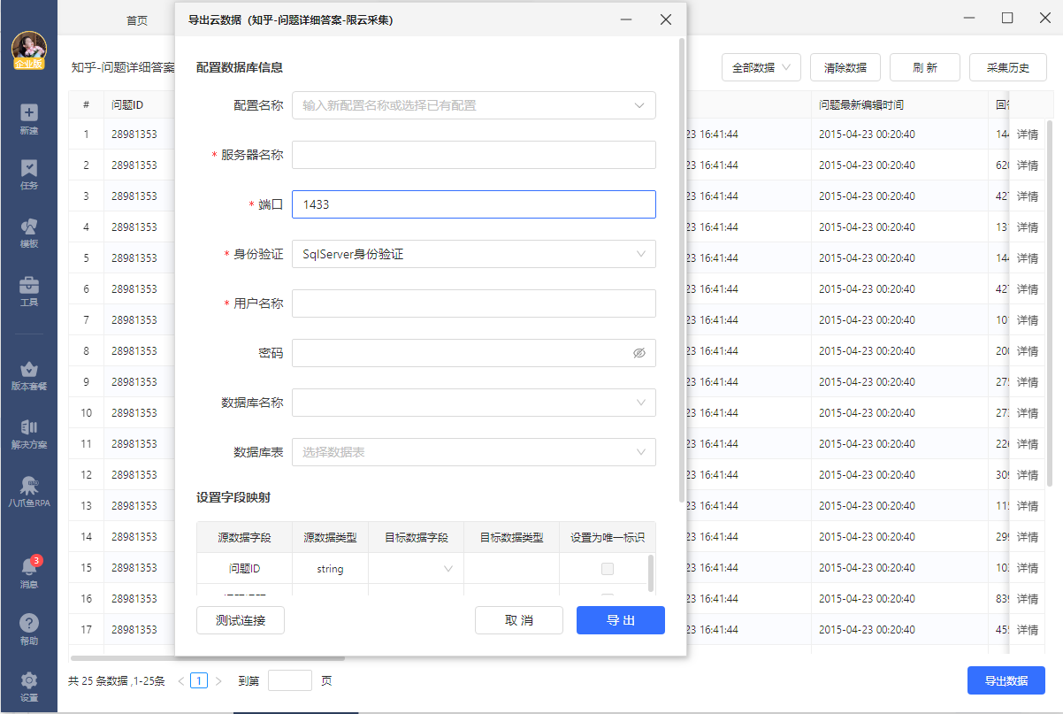Open the 全部数据 filter dropdown

(x=761, y=67)
